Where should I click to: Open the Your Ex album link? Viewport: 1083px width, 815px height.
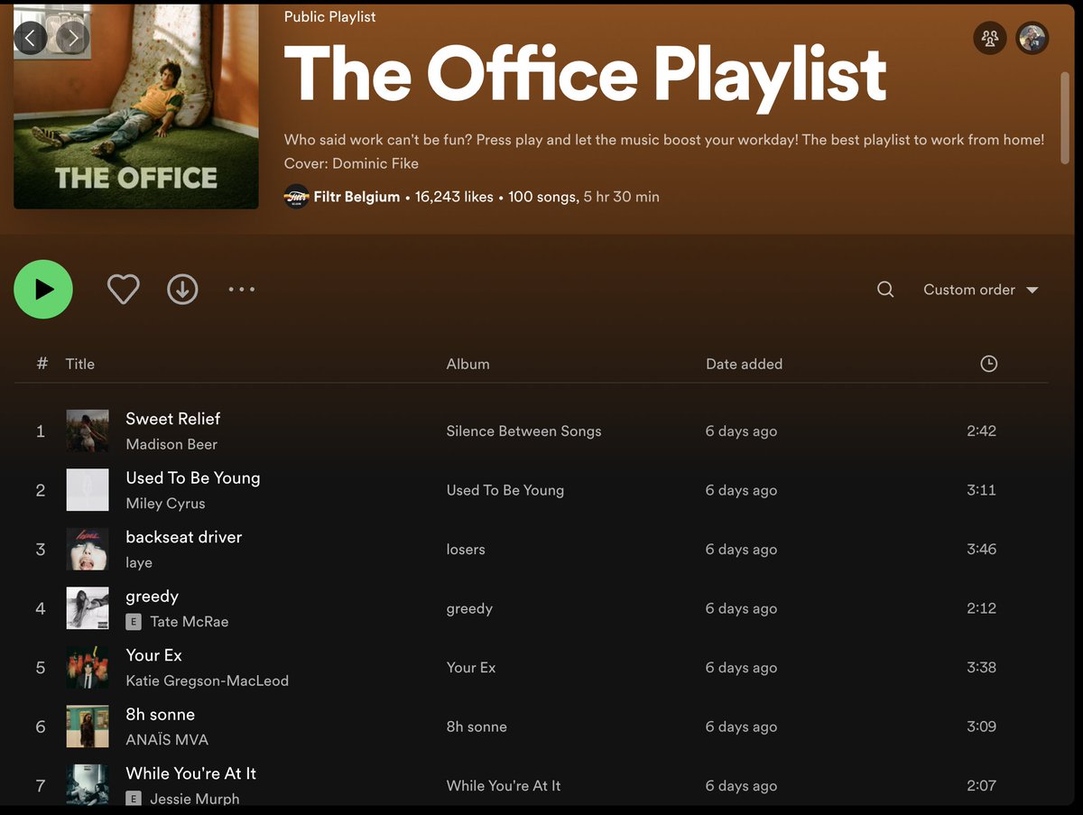point(471,668)
